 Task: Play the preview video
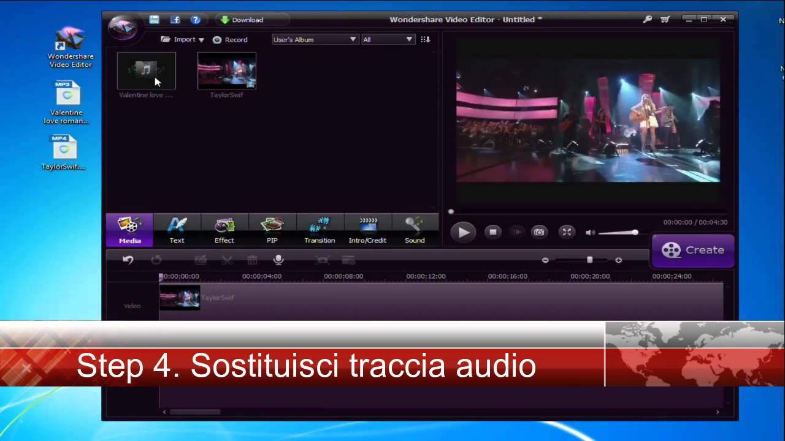[x=463, y=232]
